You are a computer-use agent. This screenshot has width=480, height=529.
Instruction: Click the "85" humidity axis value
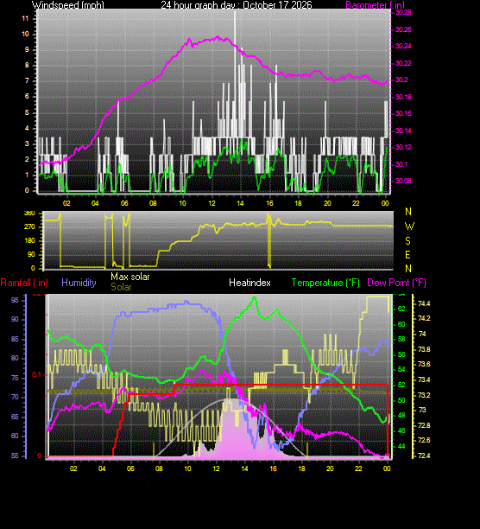tap(15, 339)
